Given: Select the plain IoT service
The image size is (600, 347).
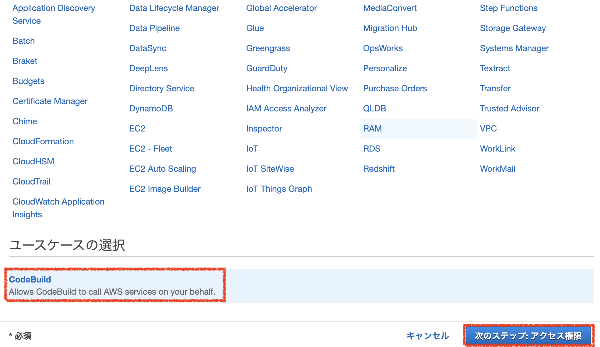Looking at the screenshot, I should [252, 149].
